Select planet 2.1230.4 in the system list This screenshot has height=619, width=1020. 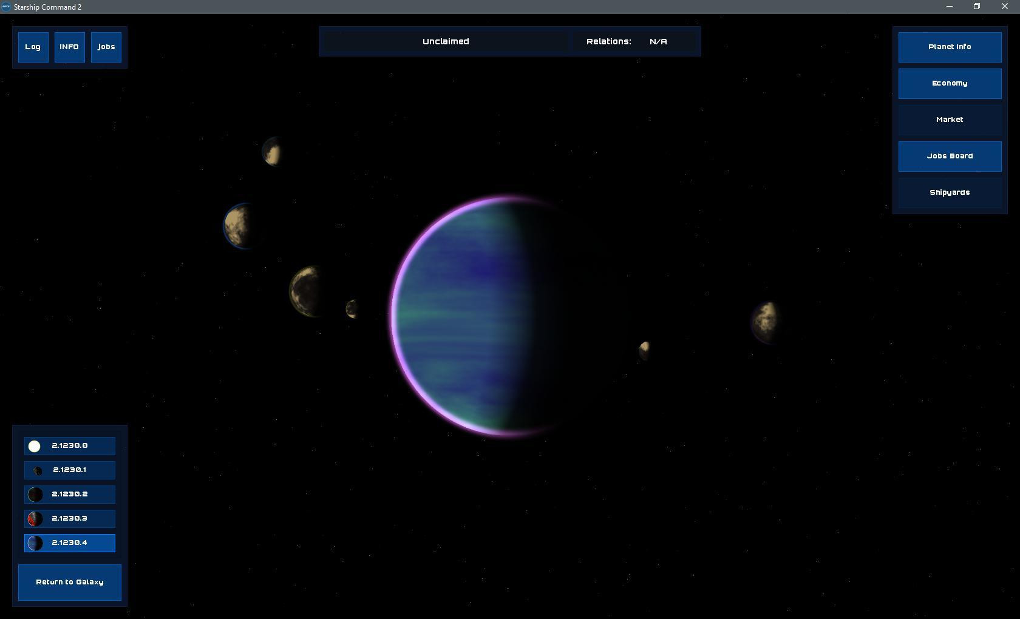point(70,543)
